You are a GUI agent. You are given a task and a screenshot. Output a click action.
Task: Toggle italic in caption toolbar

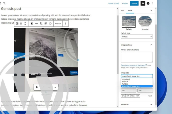[x=43, y=87]
